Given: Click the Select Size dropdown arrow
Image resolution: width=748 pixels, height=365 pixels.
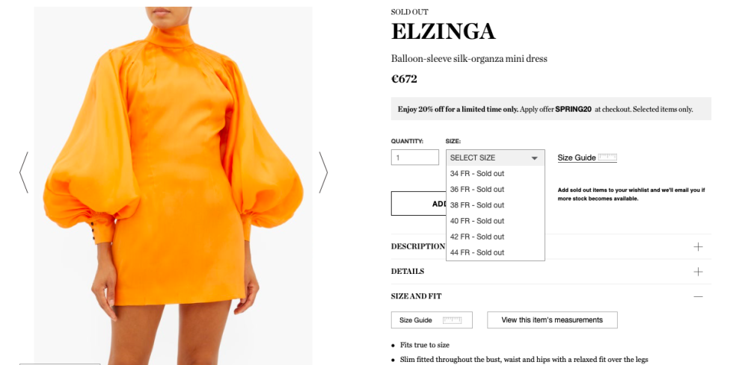Looking at the screenshot, I should coord(534,158).
